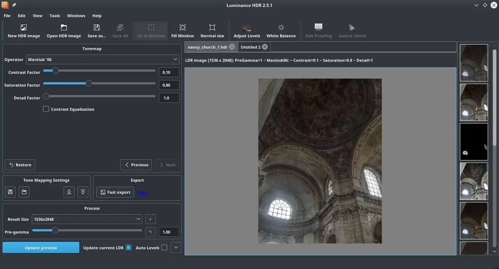This screenshot has height=269, width=499.
Task: Click the Open HDR image folder icon
Action: point(64,28)
